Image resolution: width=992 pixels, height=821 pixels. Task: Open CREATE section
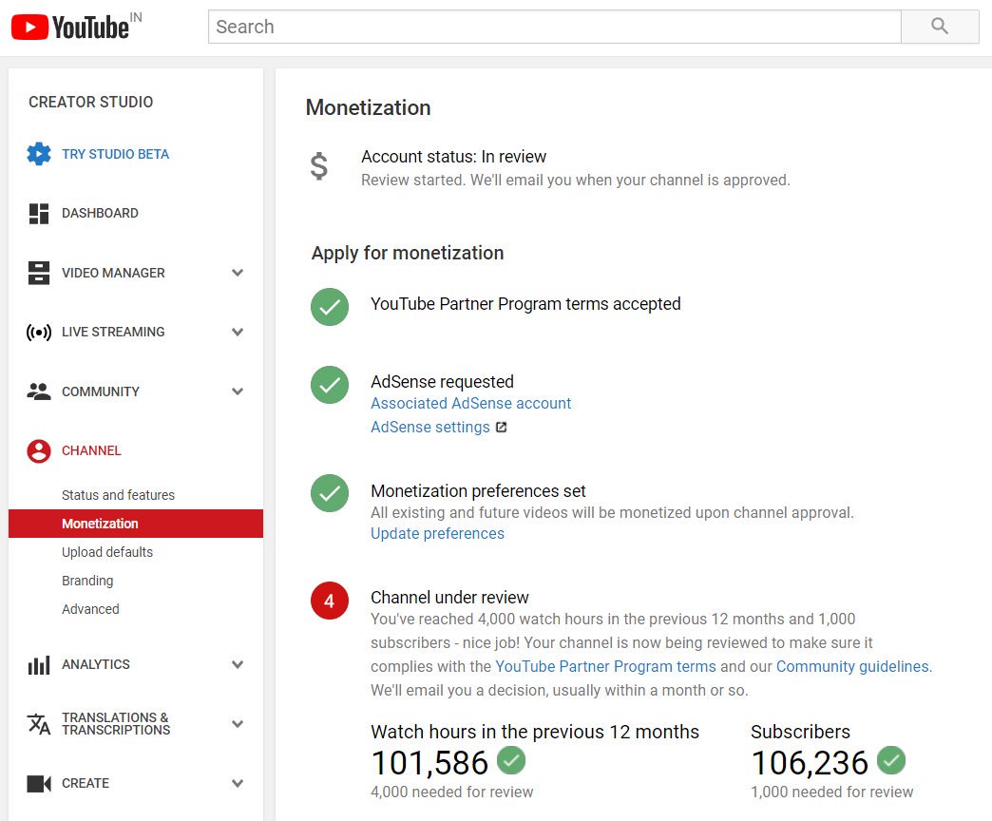(x=86, y=784)
